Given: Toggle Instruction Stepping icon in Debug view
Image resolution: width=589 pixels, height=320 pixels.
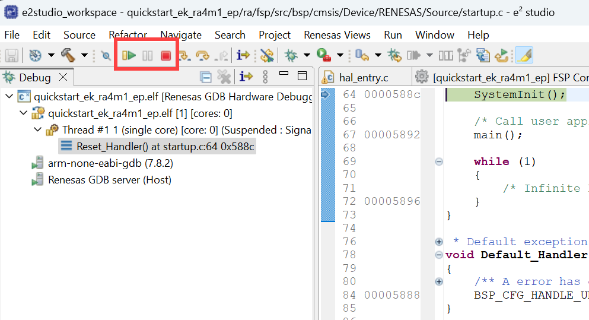Looking at the screenshot, I should pyautogui.click(x=246, y=77).
